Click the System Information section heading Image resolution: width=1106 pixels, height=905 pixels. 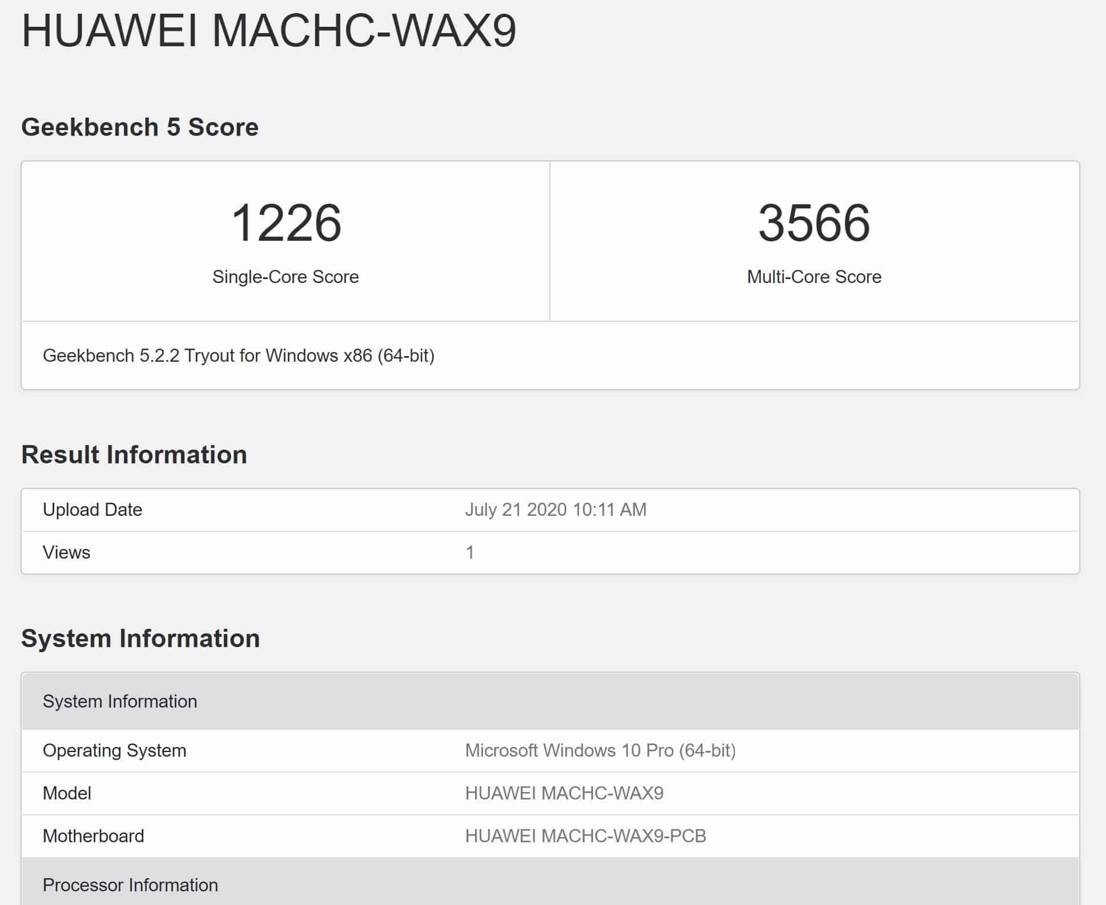point(140,639)
